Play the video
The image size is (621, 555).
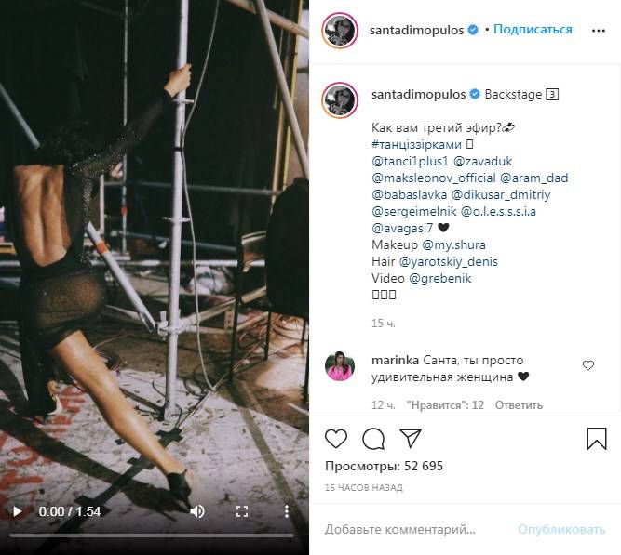(17, 511)
